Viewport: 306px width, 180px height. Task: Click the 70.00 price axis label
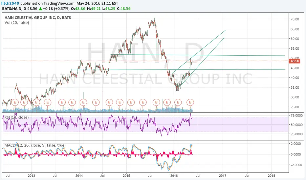(295, 19)
